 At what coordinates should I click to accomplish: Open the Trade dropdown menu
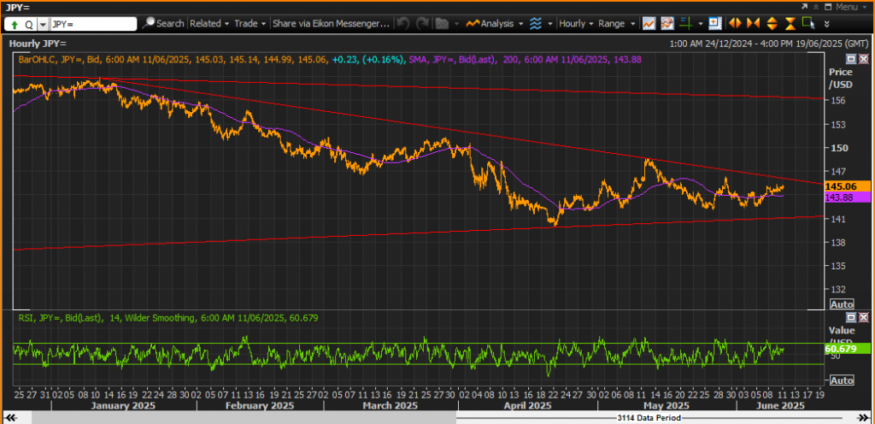(250, 23)
